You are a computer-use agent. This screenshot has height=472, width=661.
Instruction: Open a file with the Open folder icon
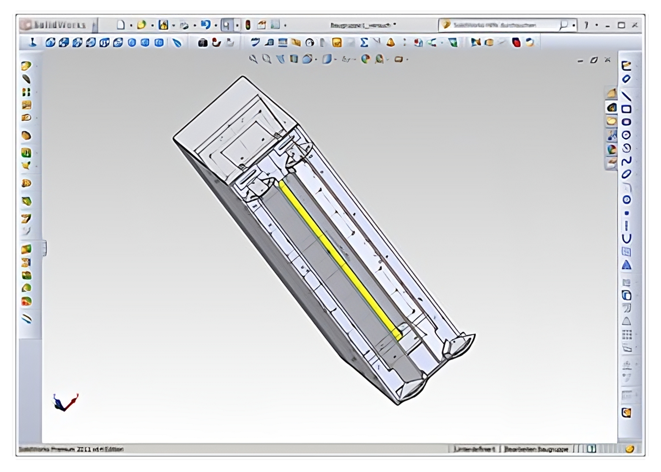(141, 25)
